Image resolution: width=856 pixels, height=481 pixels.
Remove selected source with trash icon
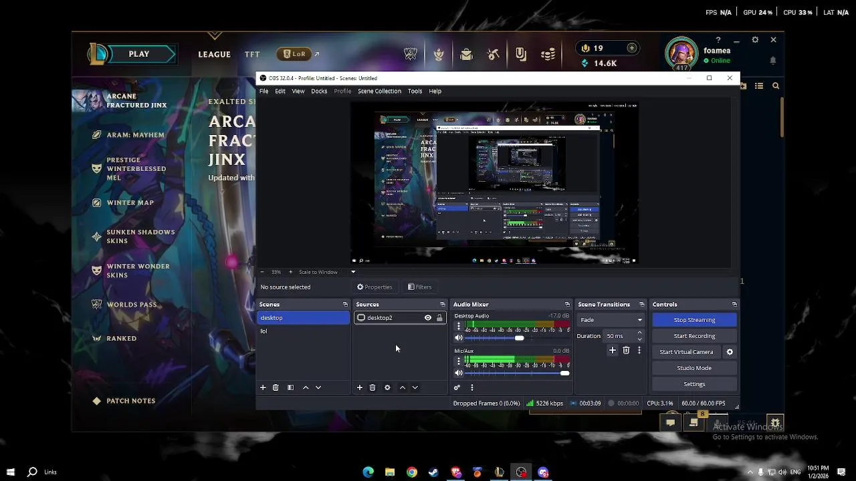[372, 387]
